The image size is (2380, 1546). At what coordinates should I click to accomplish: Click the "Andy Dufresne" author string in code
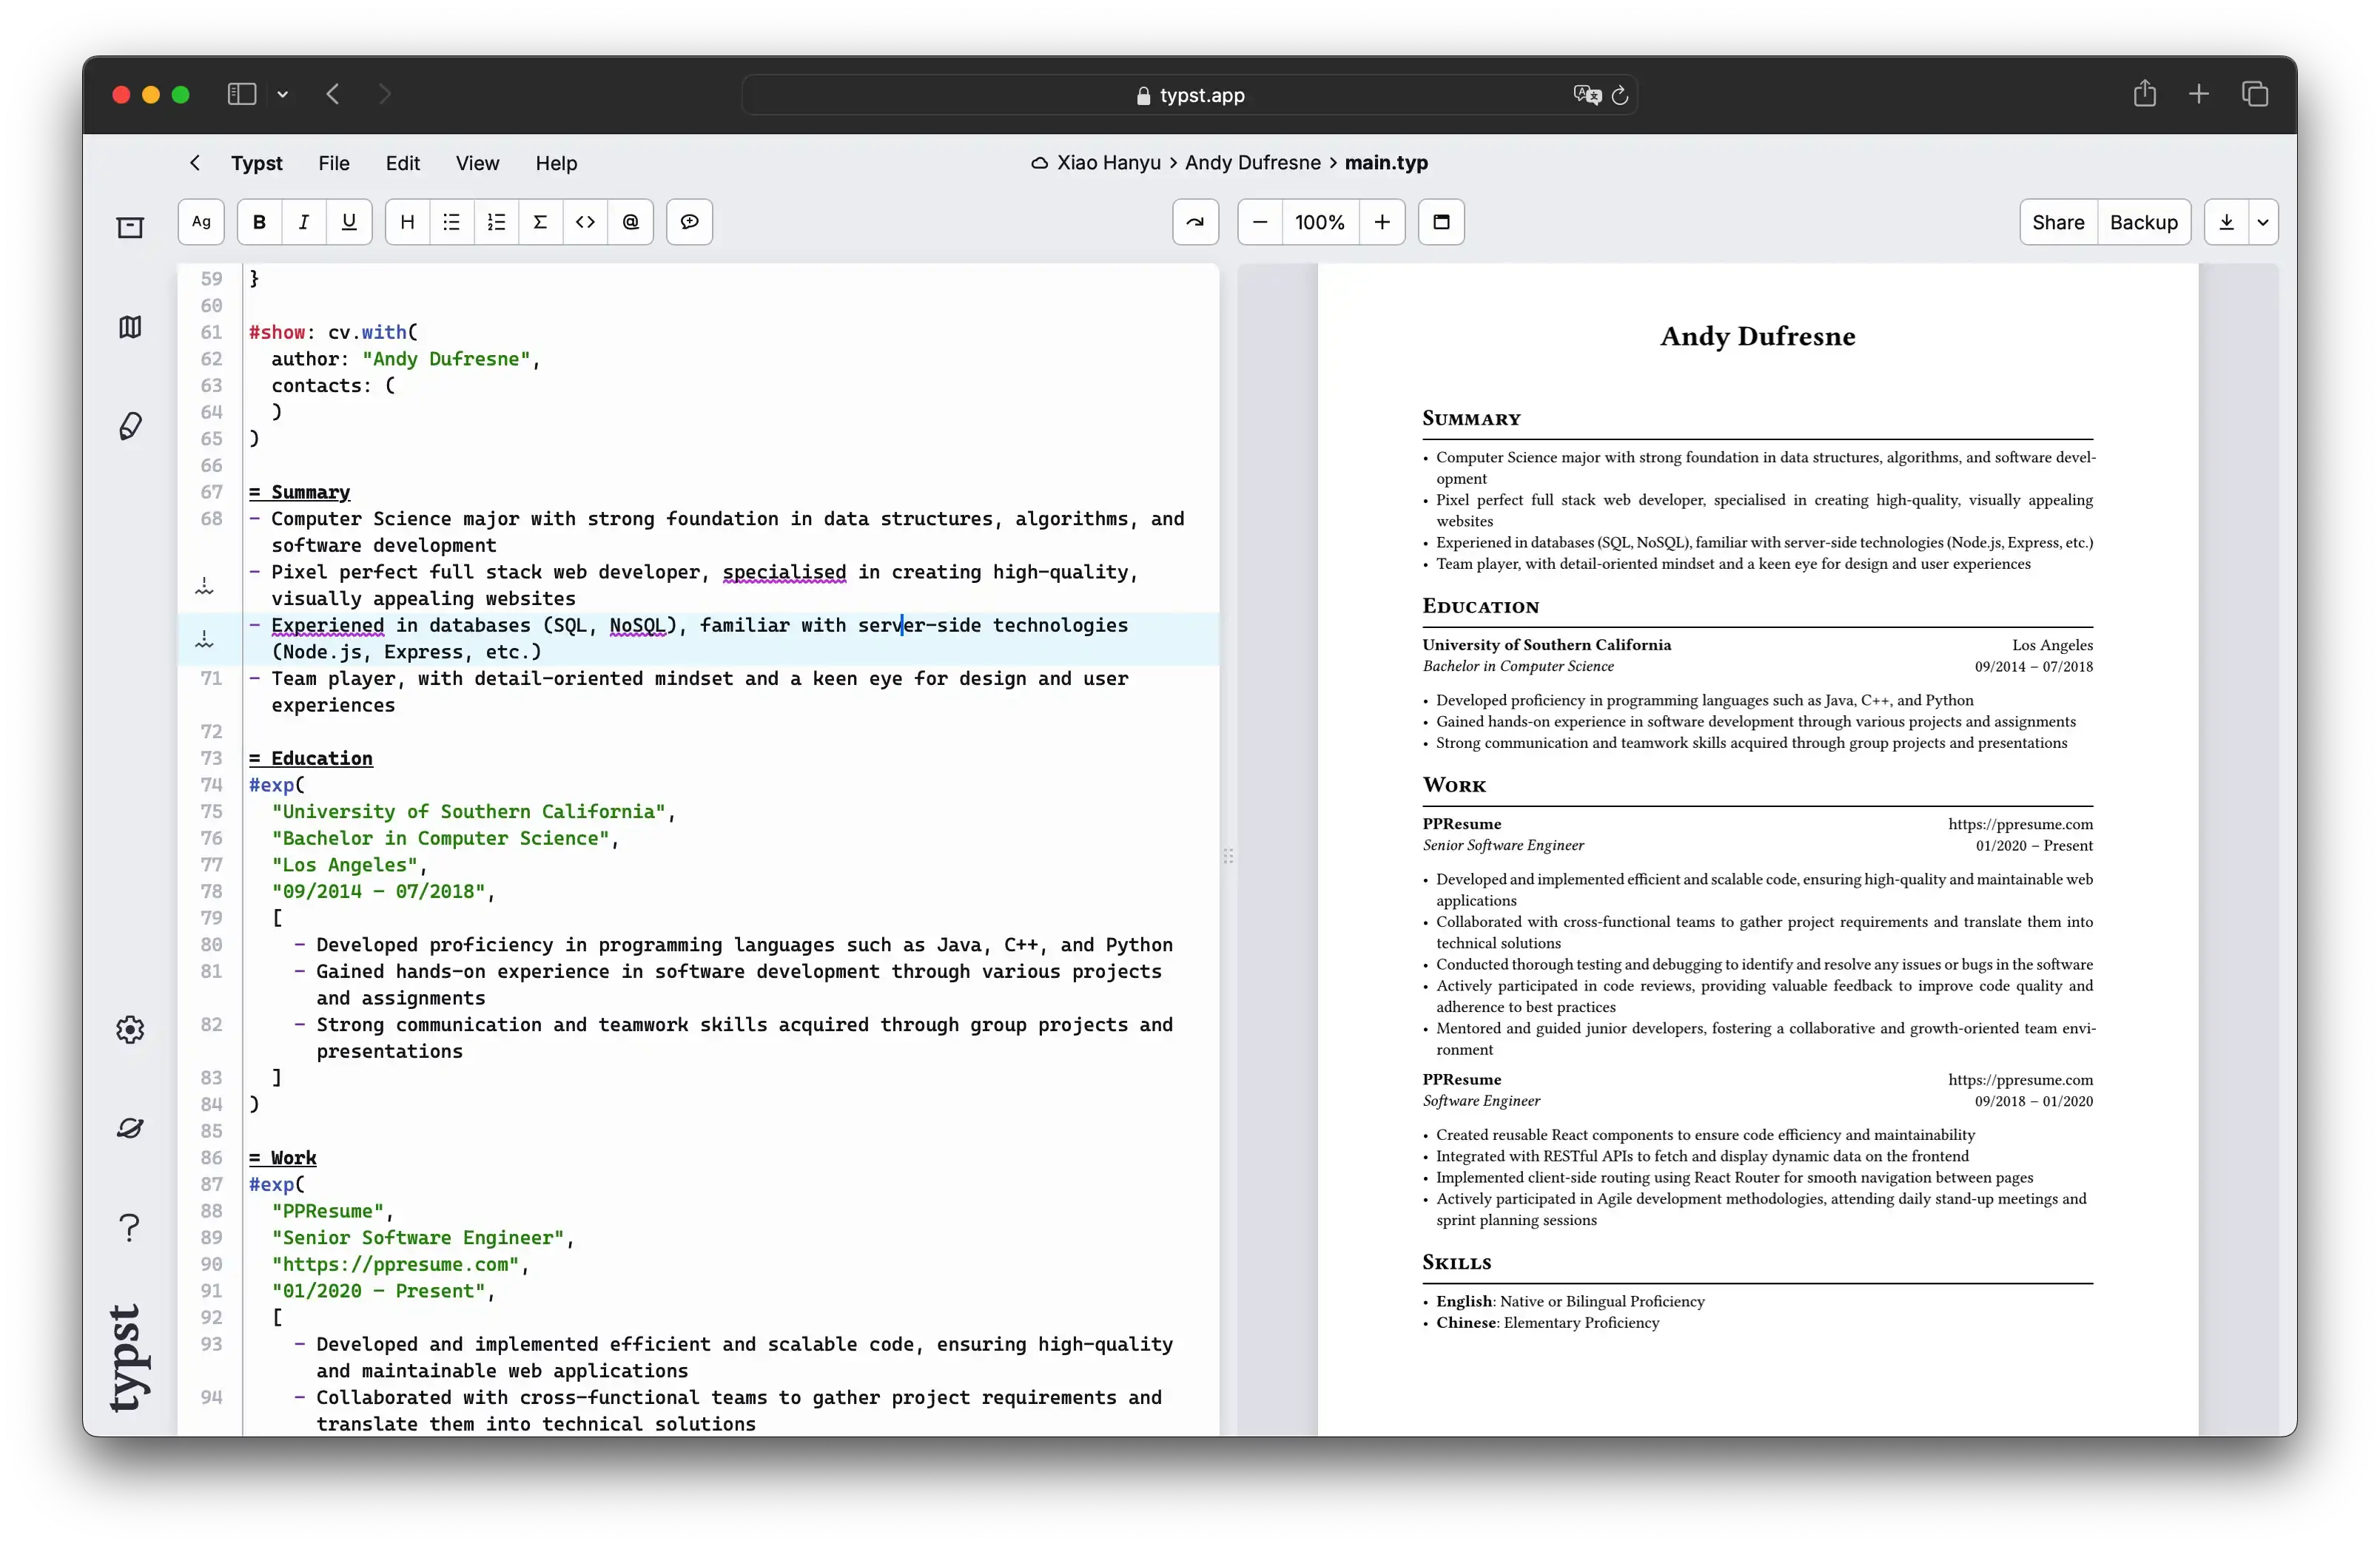[446, 359]
